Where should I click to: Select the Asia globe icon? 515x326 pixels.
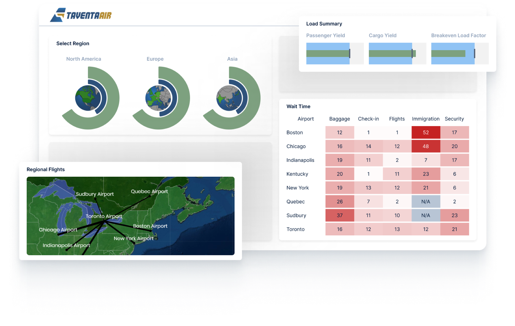tap(229, 98)
